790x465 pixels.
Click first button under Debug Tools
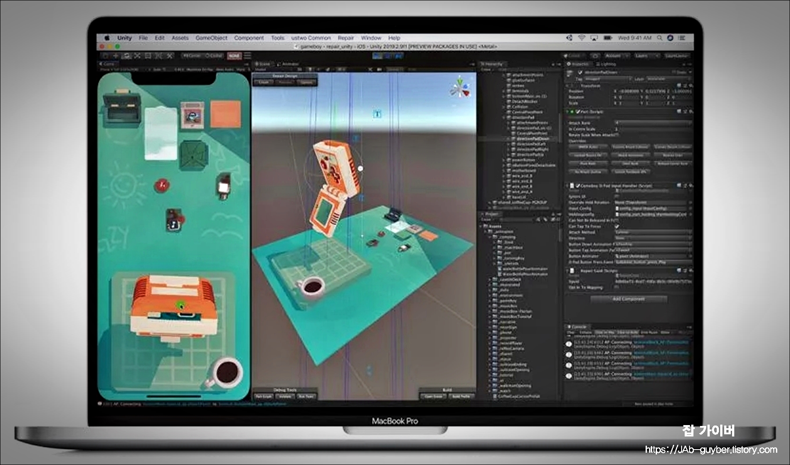[x=264, y=396]
